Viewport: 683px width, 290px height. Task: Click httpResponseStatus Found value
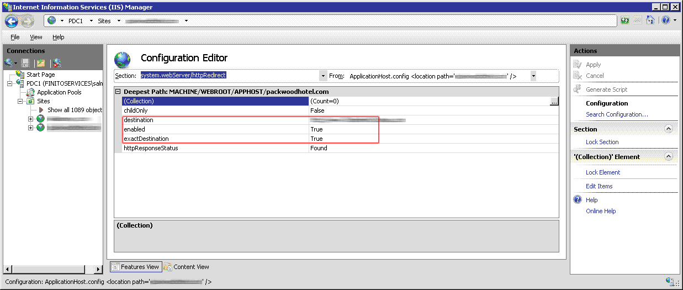433,148
